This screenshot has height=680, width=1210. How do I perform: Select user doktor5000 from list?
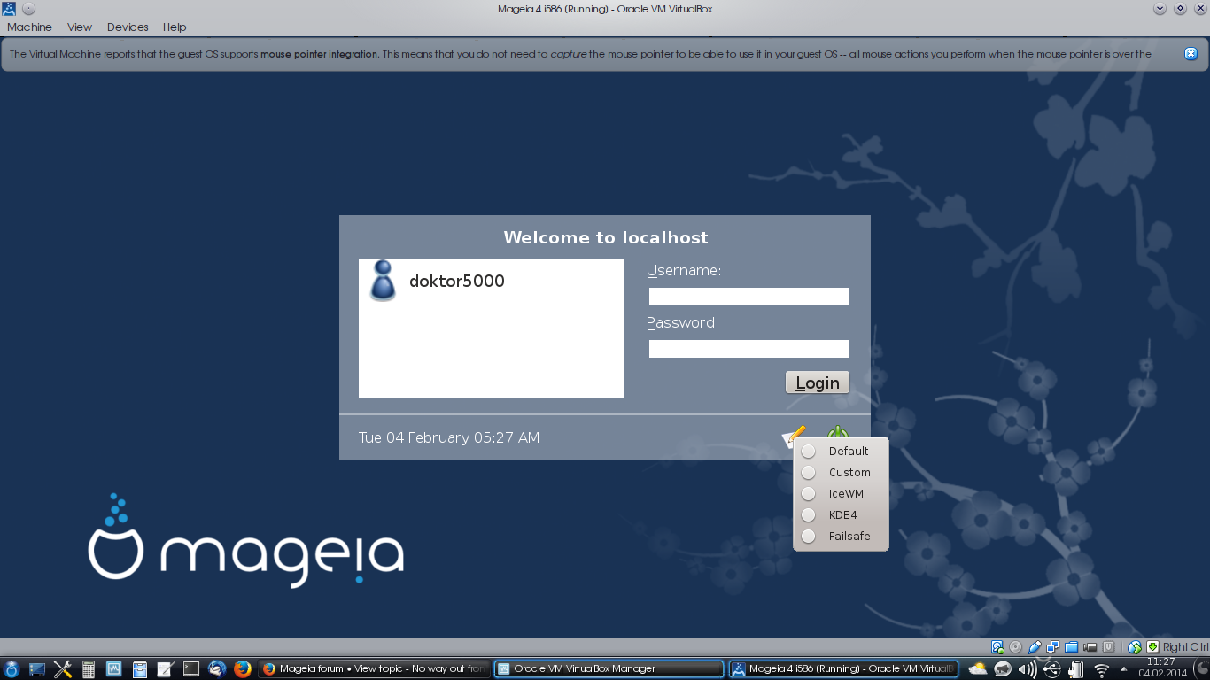pyautogui.click(x=492, y=282)
